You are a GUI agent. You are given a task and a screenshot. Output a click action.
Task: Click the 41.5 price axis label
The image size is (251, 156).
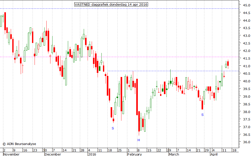pos(246,58)
